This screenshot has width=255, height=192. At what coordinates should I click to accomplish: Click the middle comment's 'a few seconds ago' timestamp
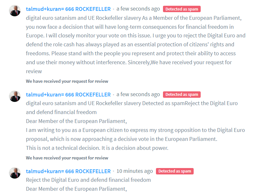click(138, 95)
